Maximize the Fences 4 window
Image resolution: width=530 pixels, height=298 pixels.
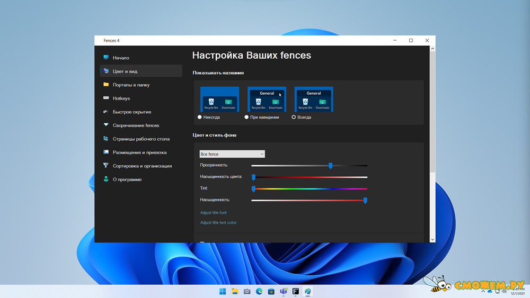pos(411,40)
